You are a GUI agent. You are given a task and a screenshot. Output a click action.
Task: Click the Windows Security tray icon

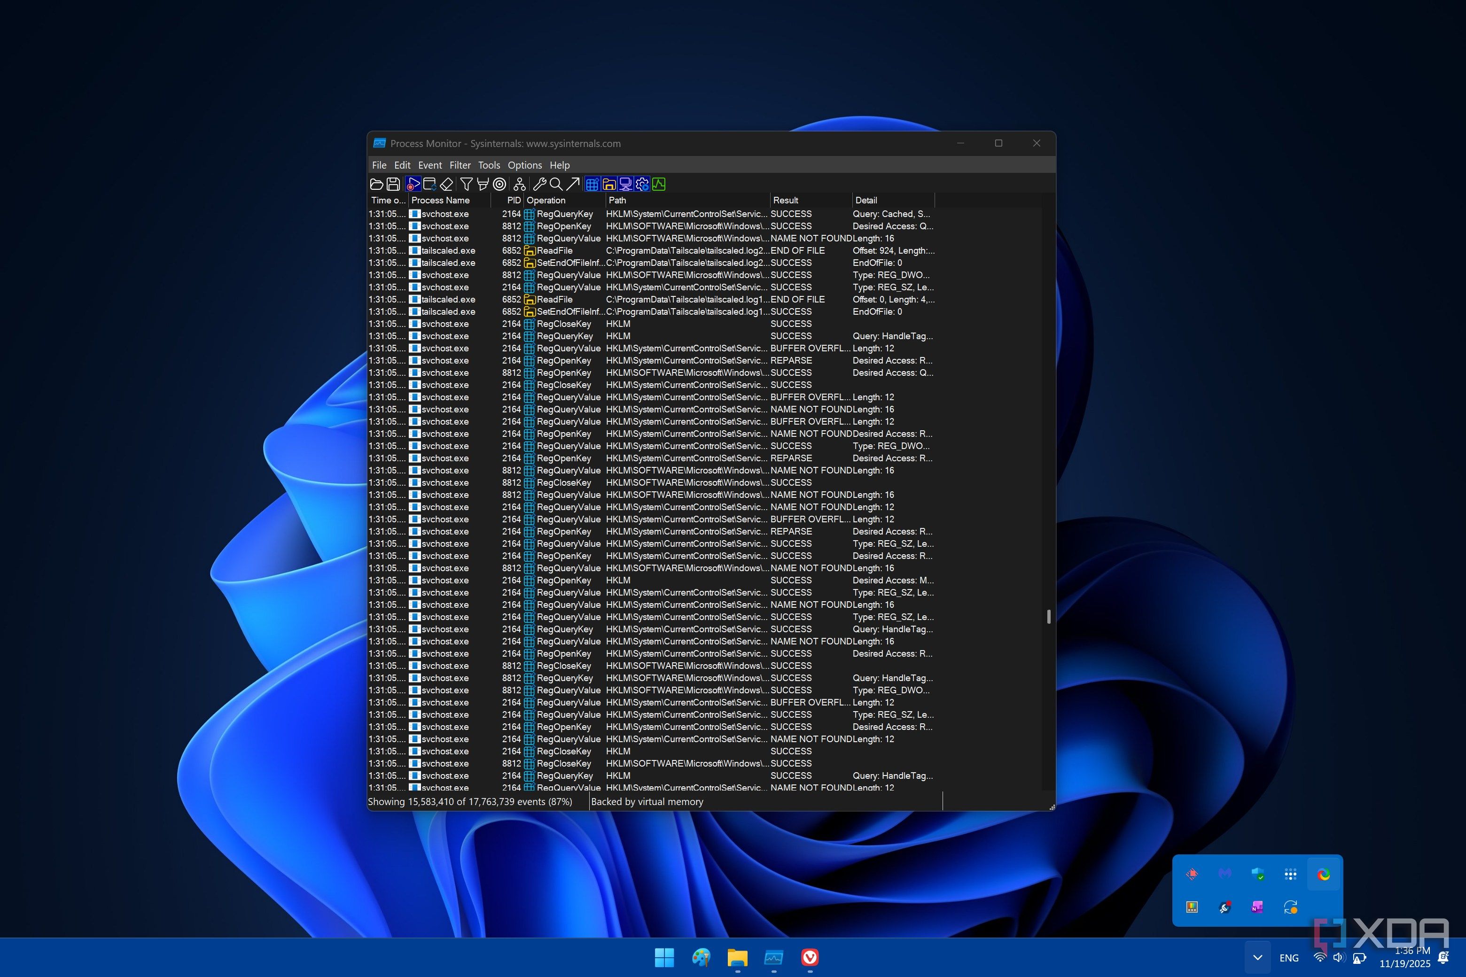click(x=1257, y=874)
